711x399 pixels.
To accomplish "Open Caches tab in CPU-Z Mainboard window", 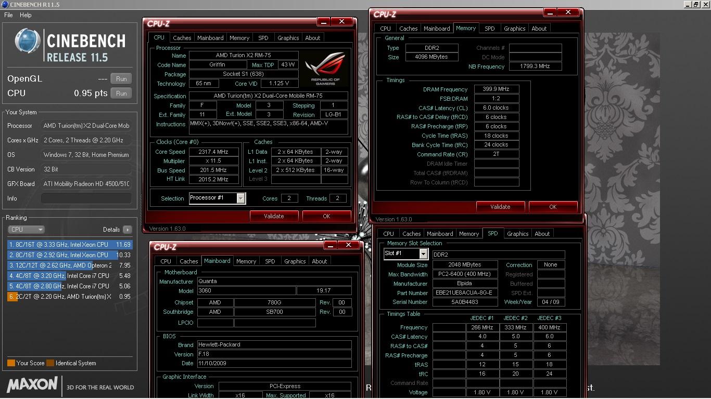I will click(188, 261).
